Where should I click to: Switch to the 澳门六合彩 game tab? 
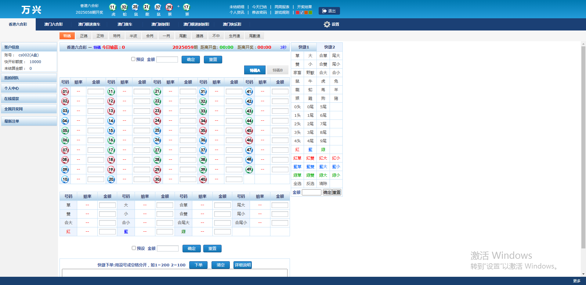53,24
